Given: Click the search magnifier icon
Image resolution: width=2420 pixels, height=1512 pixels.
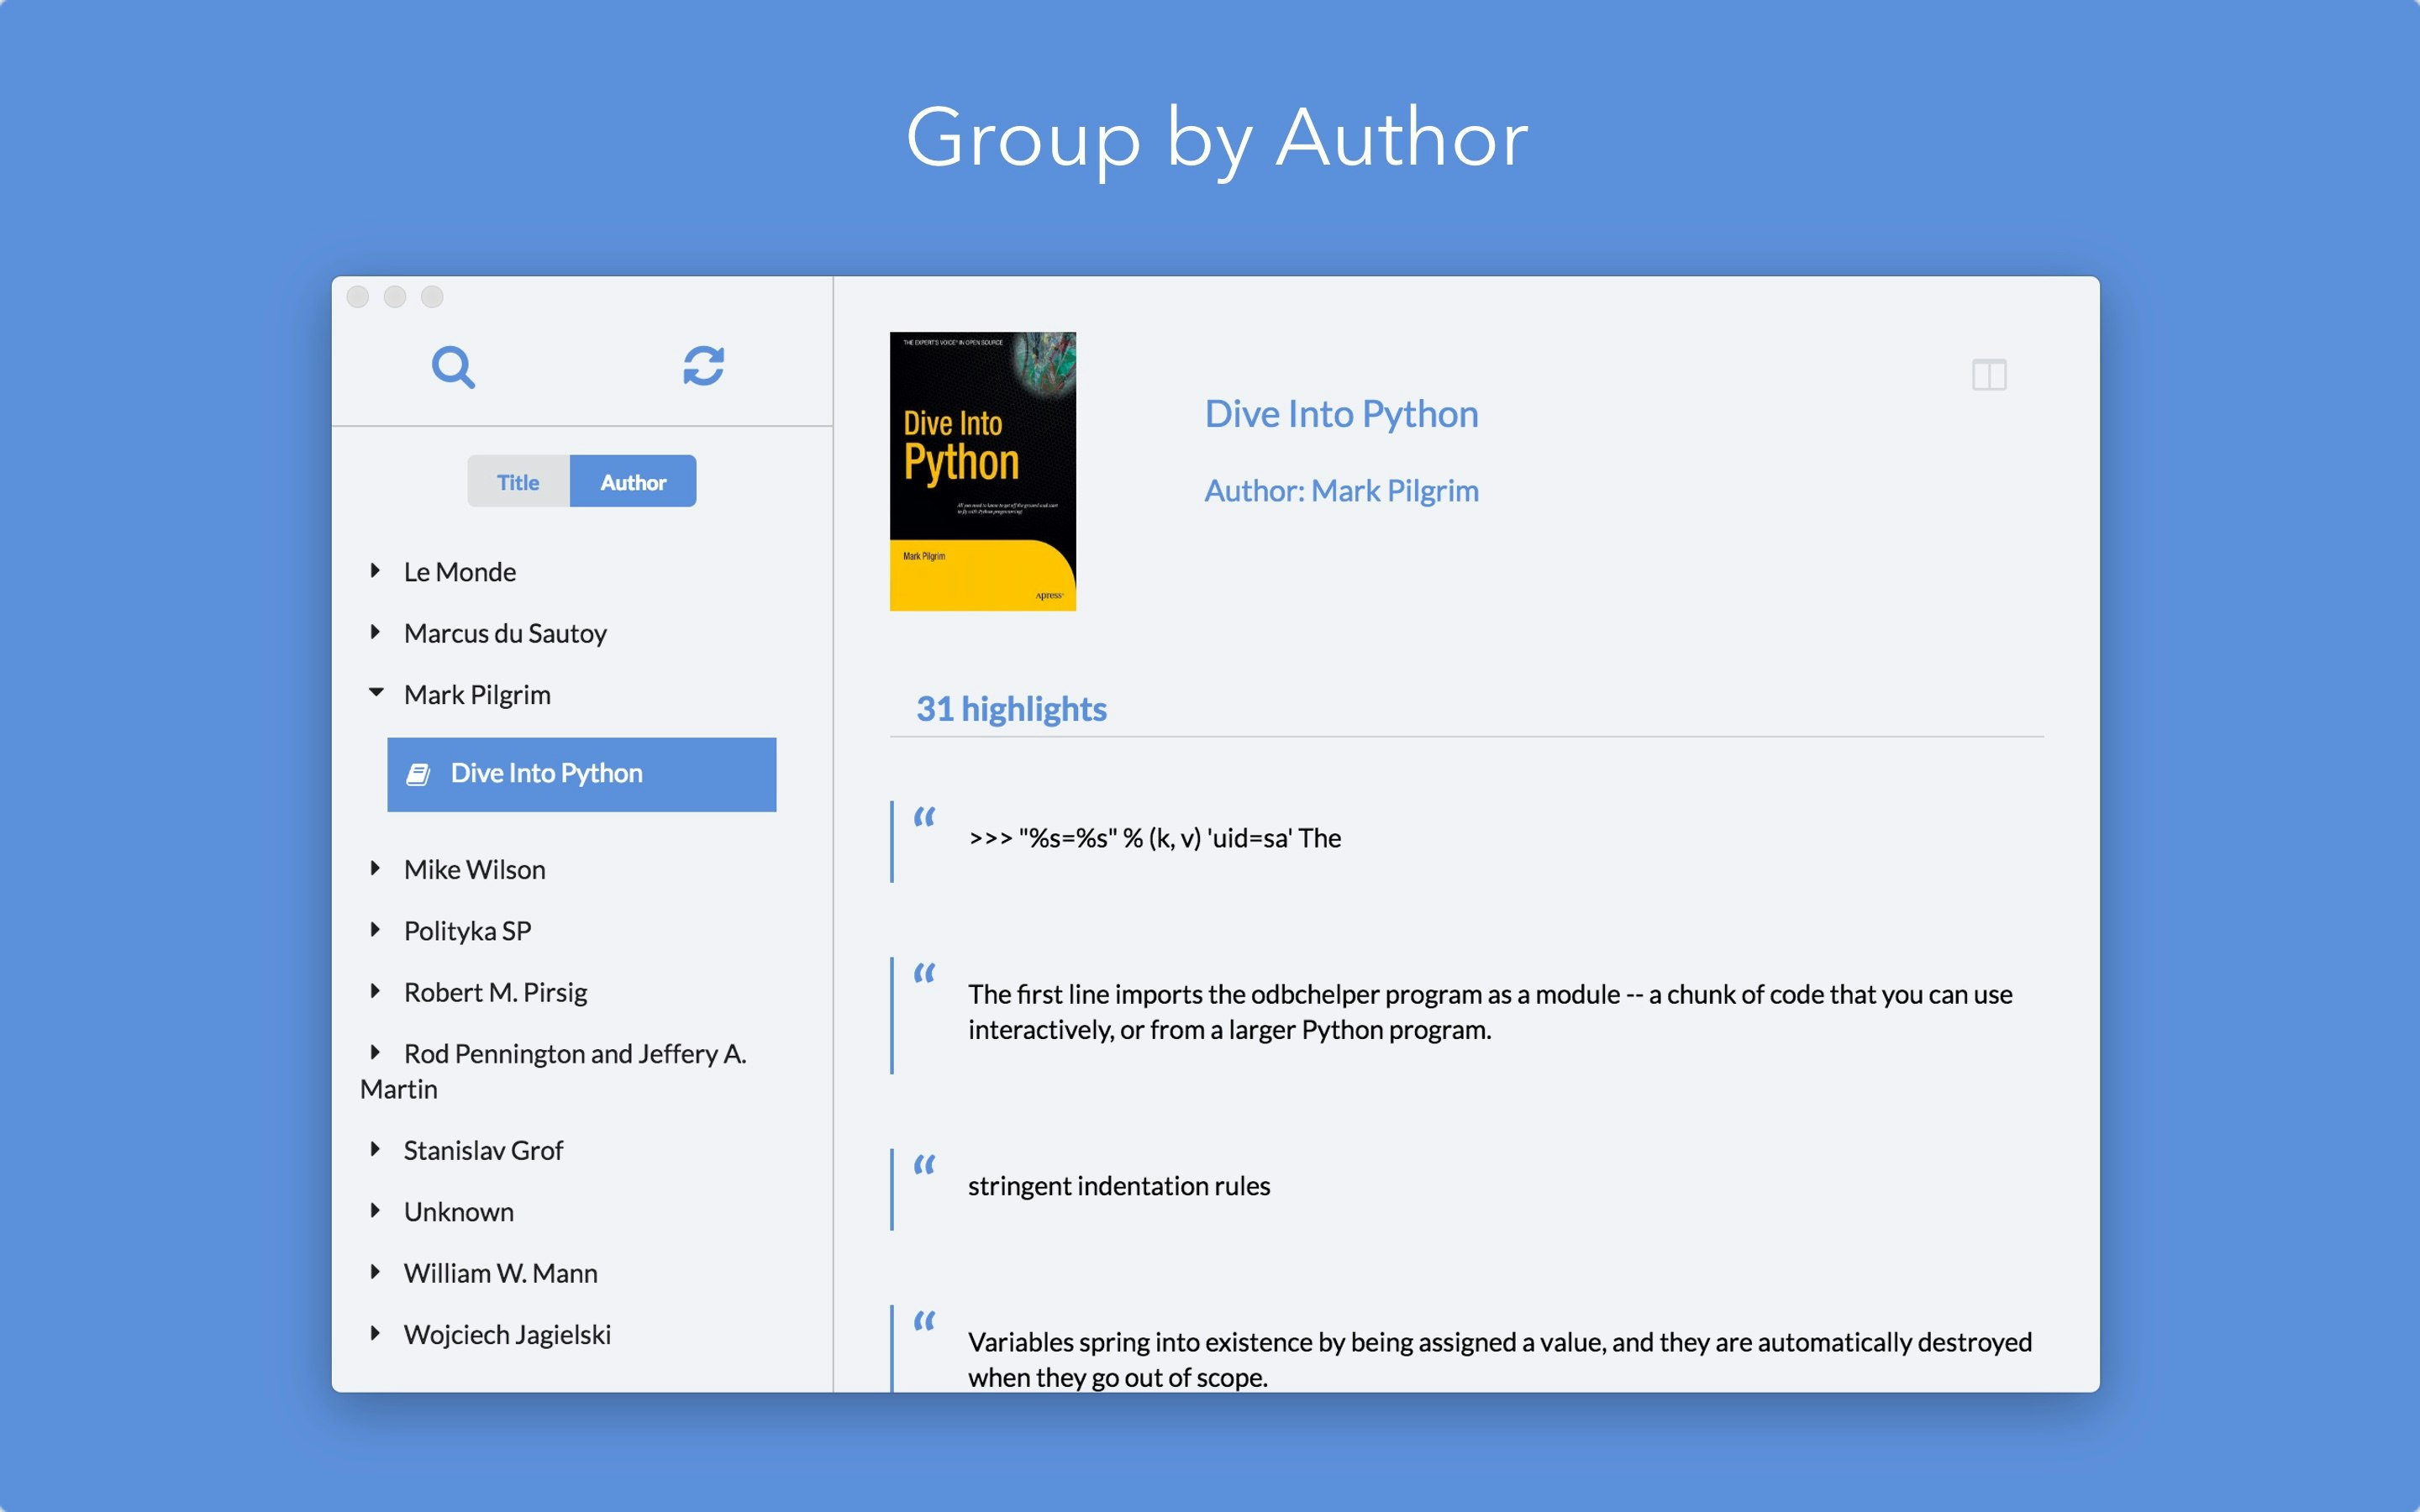Looking at the screenshot, I should 453,367.
